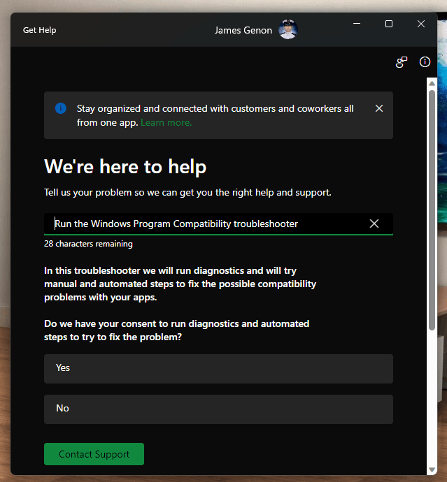447x482 pixels.
Task: Dismiss the 'Stay organized' banner with its X
Action: [x=379, y=108]
